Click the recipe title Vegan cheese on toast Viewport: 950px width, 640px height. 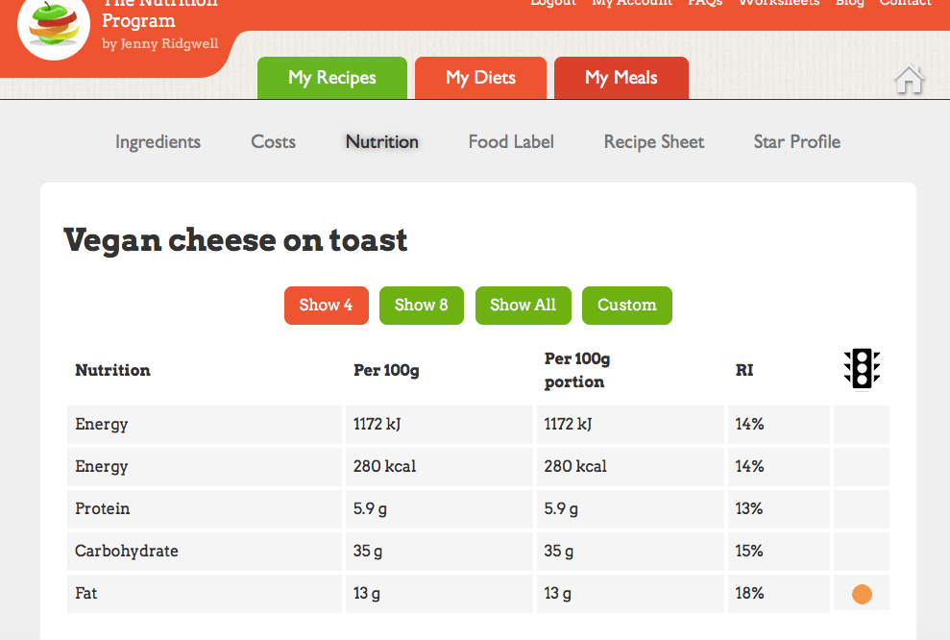pos(235,240)
